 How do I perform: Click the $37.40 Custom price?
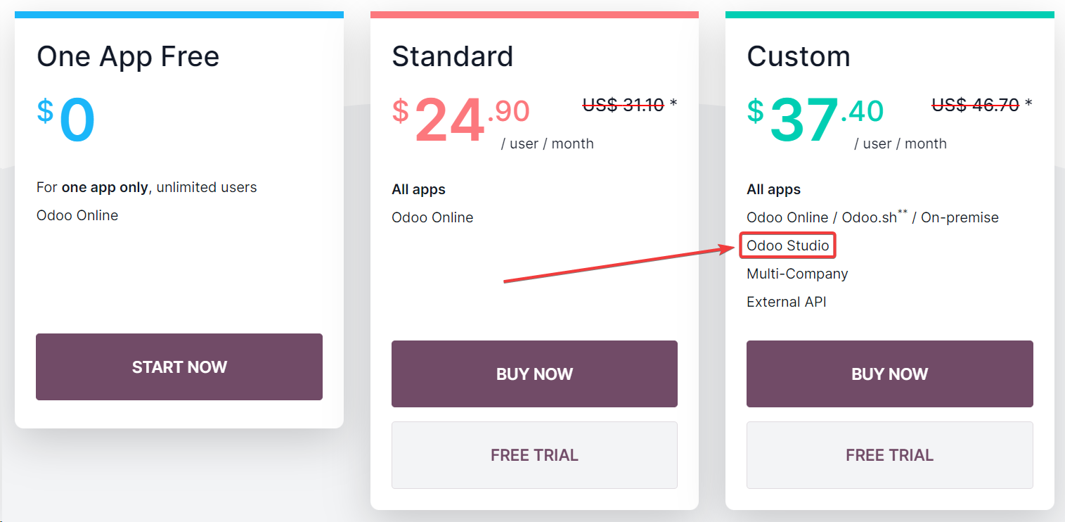815,120
